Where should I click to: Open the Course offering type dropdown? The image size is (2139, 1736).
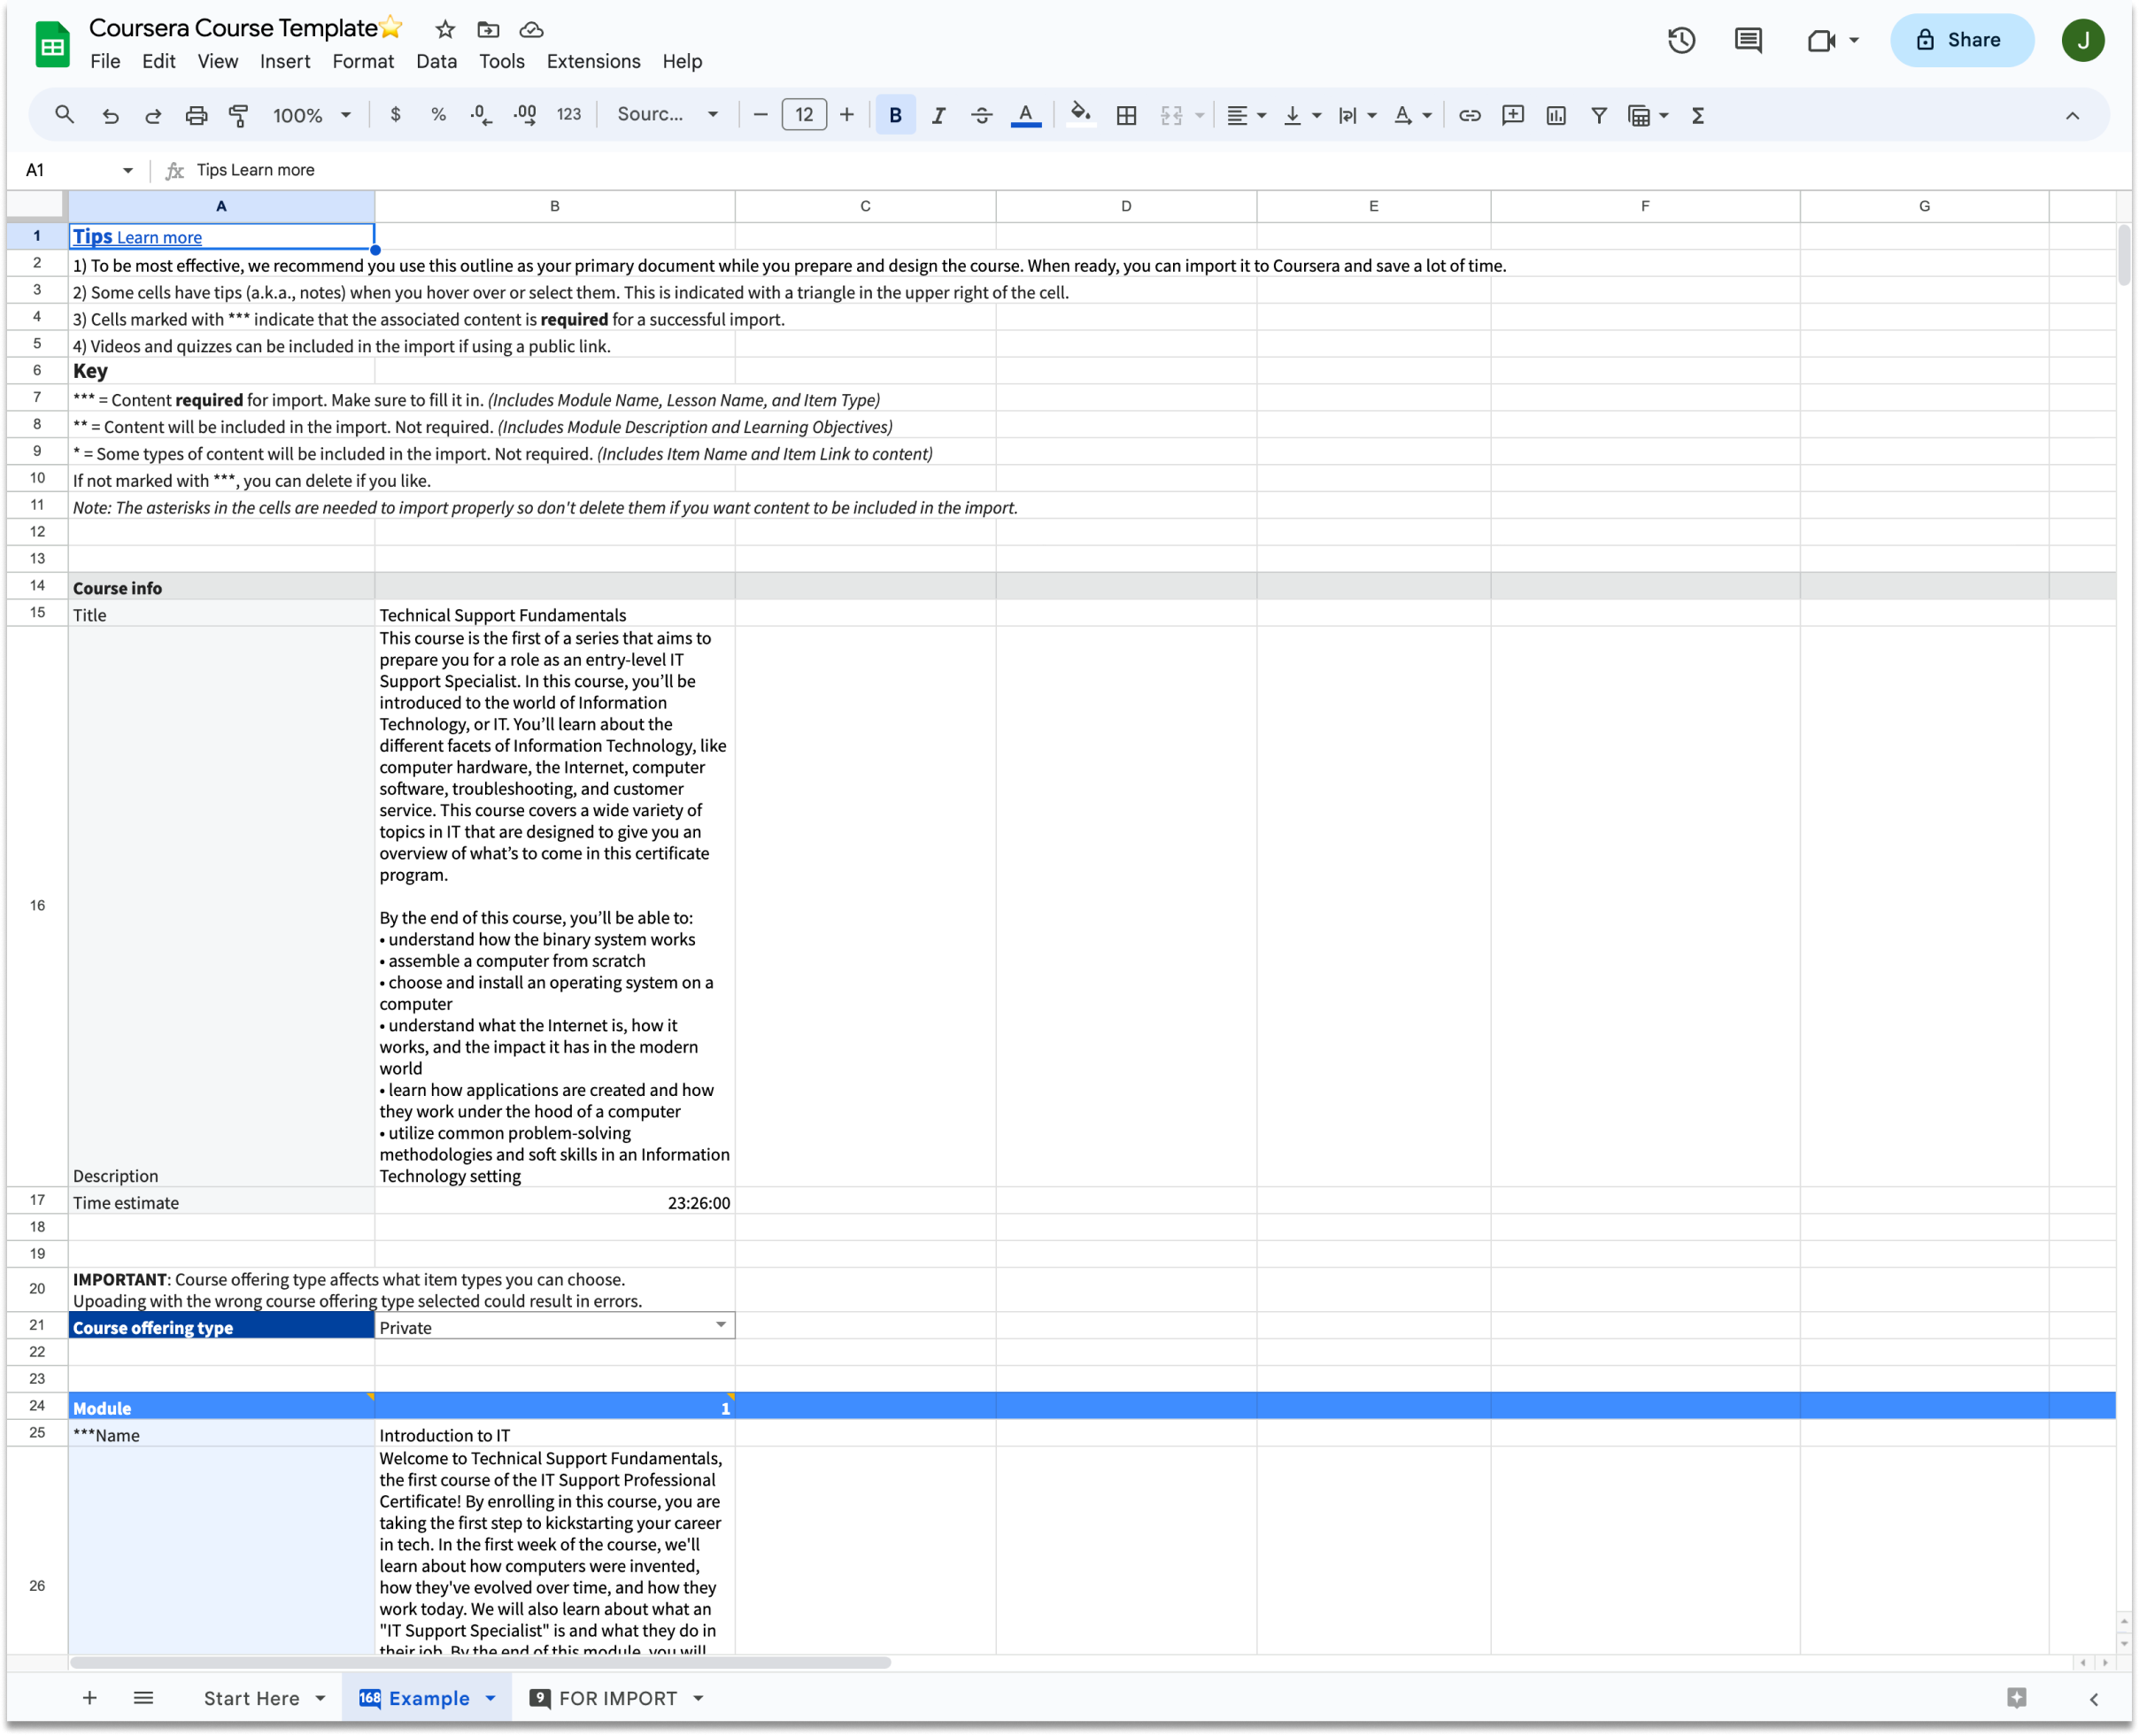pyautogui.click(x=720, y=1325)
